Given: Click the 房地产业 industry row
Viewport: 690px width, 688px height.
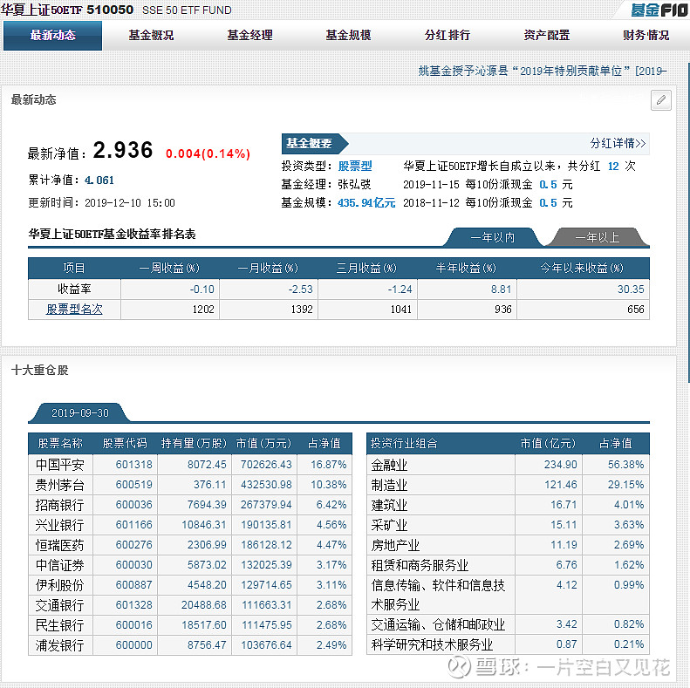Looking at the screenshot, I should click(508, 545).
